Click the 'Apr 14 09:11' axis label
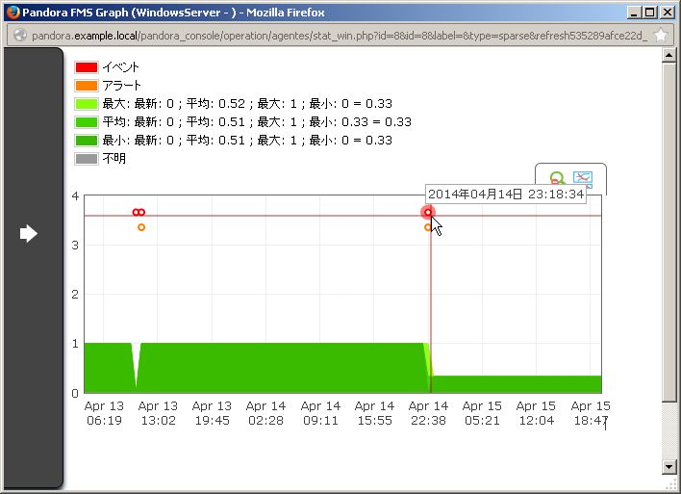Viewport: 681px width, 494px height. (x=320, y=413)
